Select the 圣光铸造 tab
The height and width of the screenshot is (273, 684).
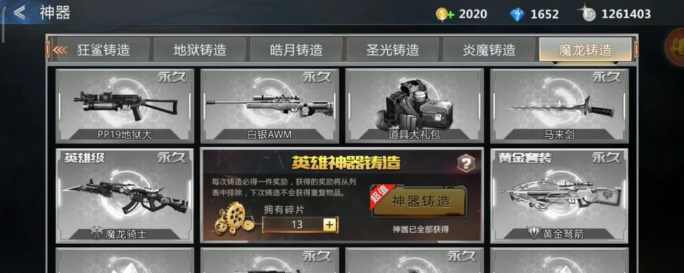click(393, 50)
